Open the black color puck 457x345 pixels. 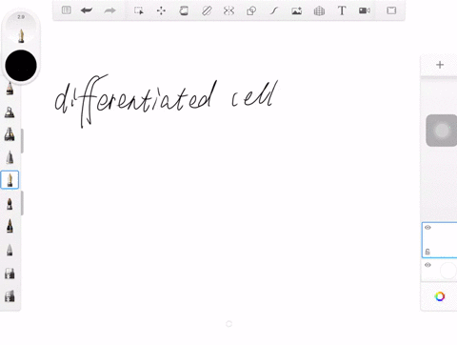click(x=21, y=66)
